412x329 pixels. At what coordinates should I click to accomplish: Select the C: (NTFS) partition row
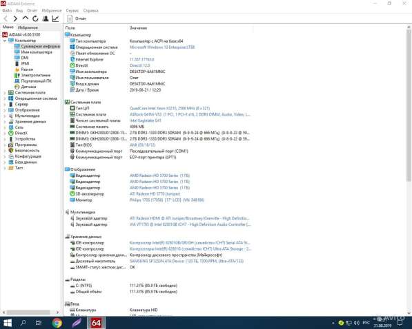(x=159, y=285)
